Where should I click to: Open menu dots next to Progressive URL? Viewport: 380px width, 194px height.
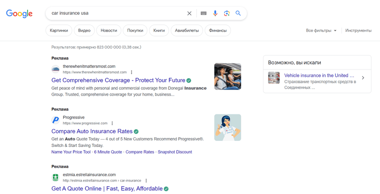(112, 123)
